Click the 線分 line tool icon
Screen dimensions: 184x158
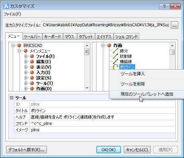coord(116,51)
